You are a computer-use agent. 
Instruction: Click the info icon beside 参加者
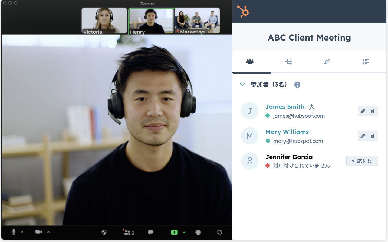[x=297, y=85]
